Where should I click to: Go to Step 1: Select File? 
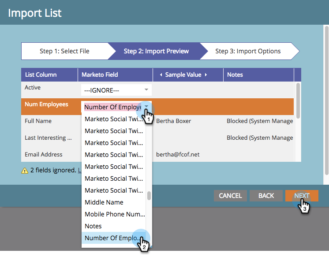pyautogui.click(x=65, y=51)
